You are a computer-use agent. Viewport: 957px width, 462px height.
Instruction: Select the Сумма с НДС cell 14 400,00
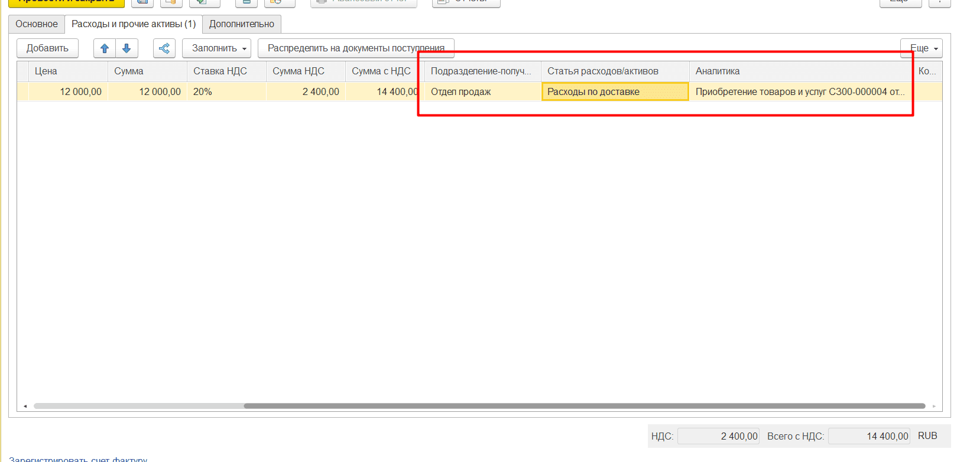click(385, 91)
